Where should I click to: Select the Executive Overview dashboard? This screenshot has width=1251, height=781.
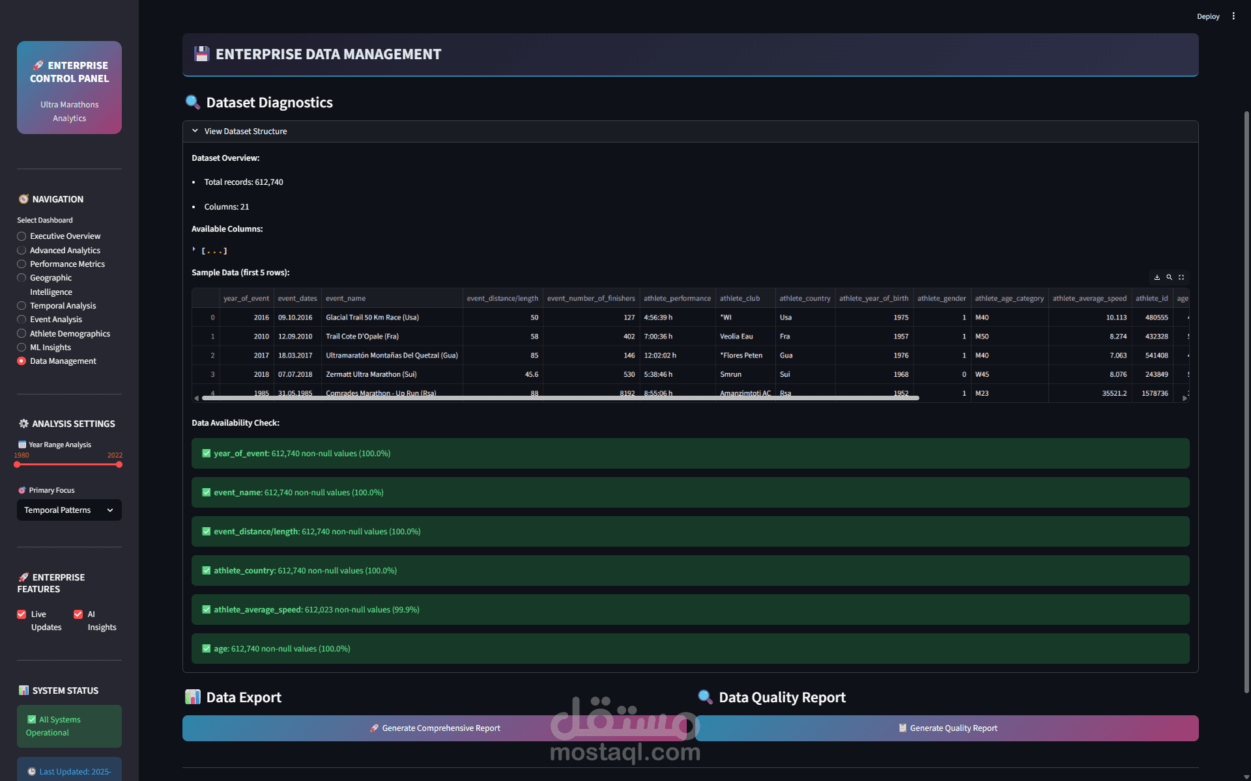tap(22, 236)
